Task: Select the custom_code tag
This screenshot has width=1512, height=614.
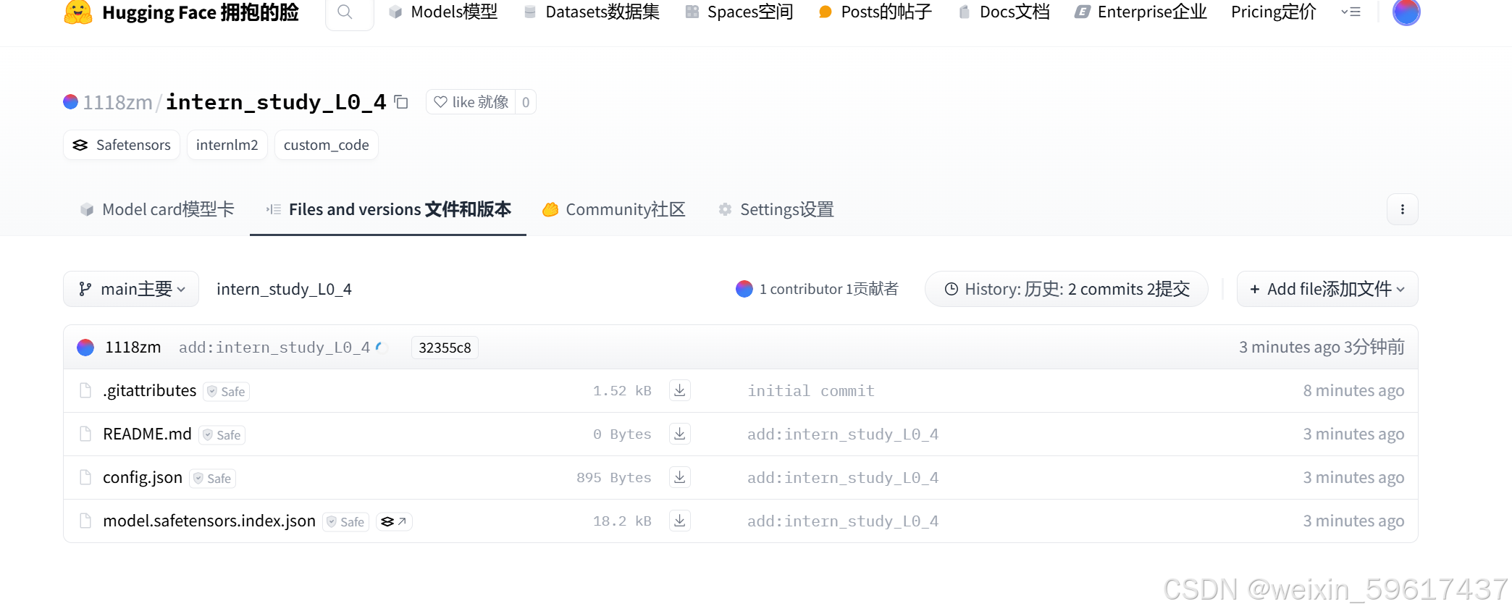Action: pos(327,145)
